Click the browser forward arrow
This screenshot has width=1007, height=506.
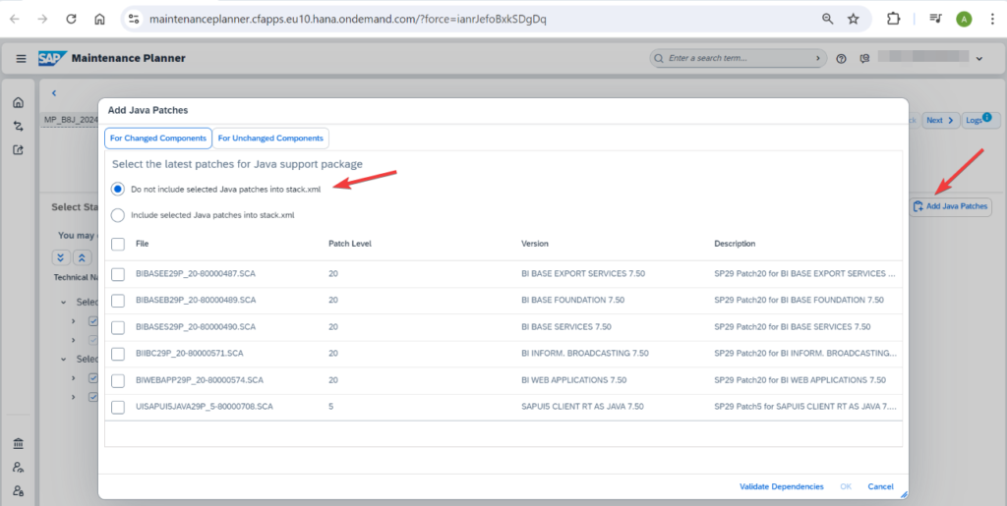pos(43,20)
